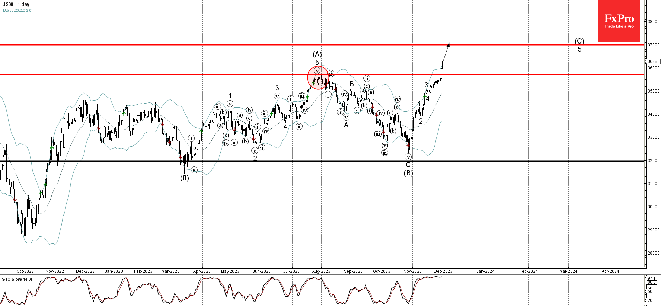Click the 38000 price axis label
The width and height of the screenshot is (661, 306).
tap(653, 21)
